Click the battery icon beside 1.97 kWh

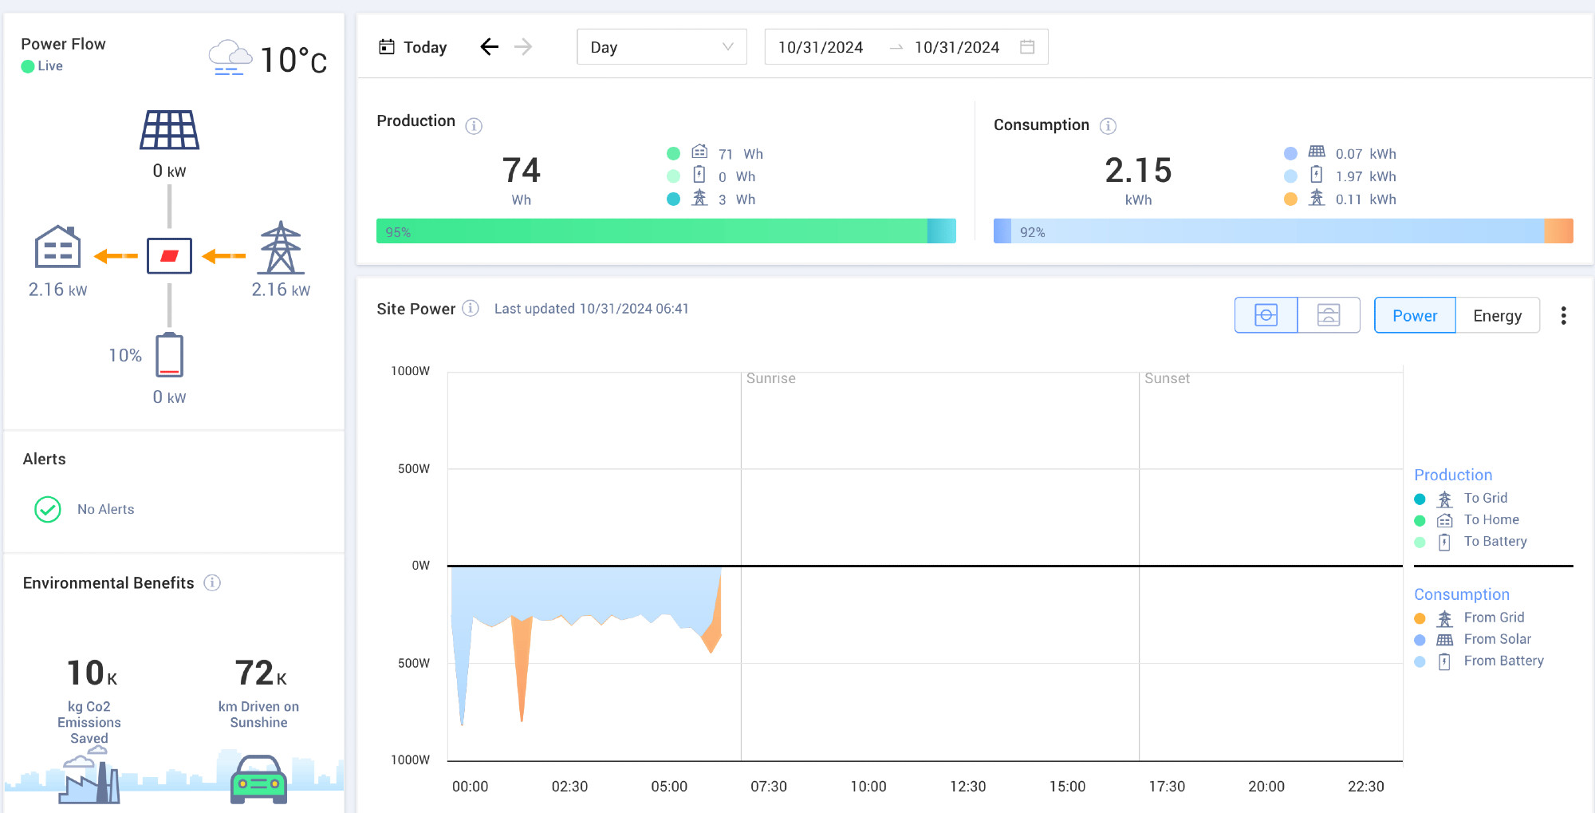point(1317,175)
